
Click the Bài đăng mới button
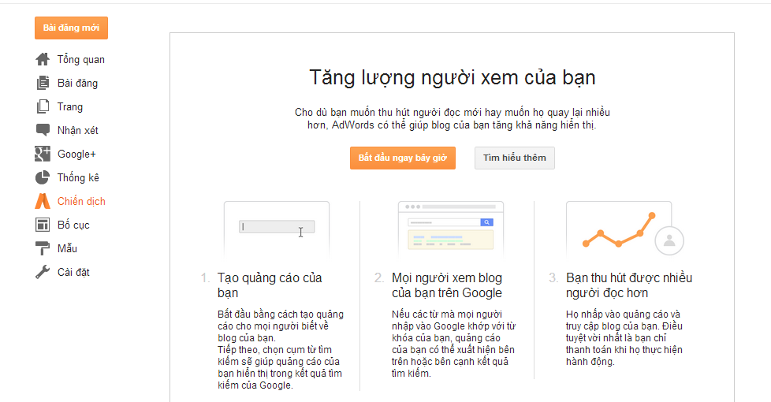coord(71,28)
